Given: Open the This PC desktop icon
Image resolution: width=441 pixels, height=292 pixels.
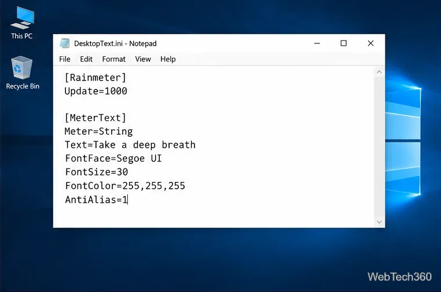Looking at the screenshot, I should click(22, 23).
